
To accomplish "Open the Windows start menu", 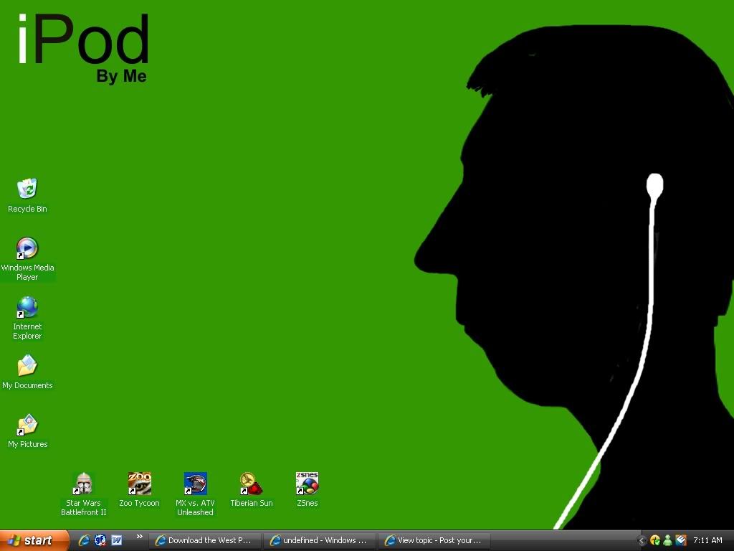I will coord(34,540).
